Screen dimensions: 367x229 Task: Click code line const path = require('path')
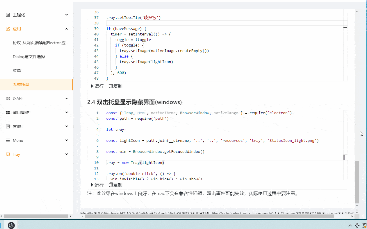[x=137, y=118]
